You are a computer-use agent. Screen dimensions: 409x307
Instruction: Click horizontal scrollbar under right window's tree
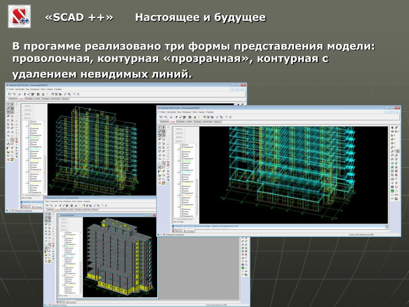point(185,219)
